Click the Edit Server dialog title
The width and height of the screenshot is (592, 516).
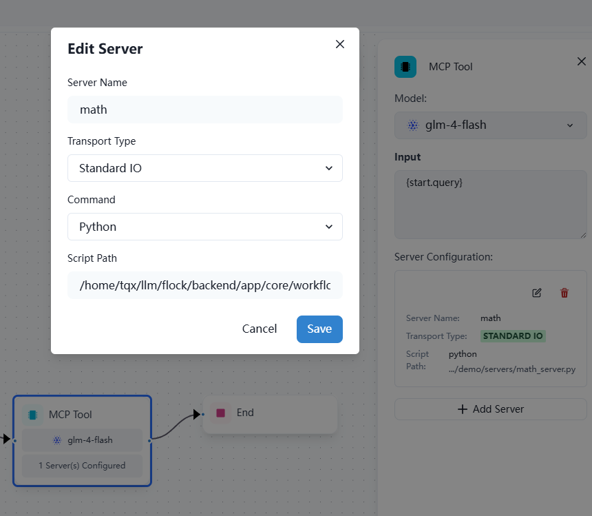pyautogui.click(x=105, y=49)
